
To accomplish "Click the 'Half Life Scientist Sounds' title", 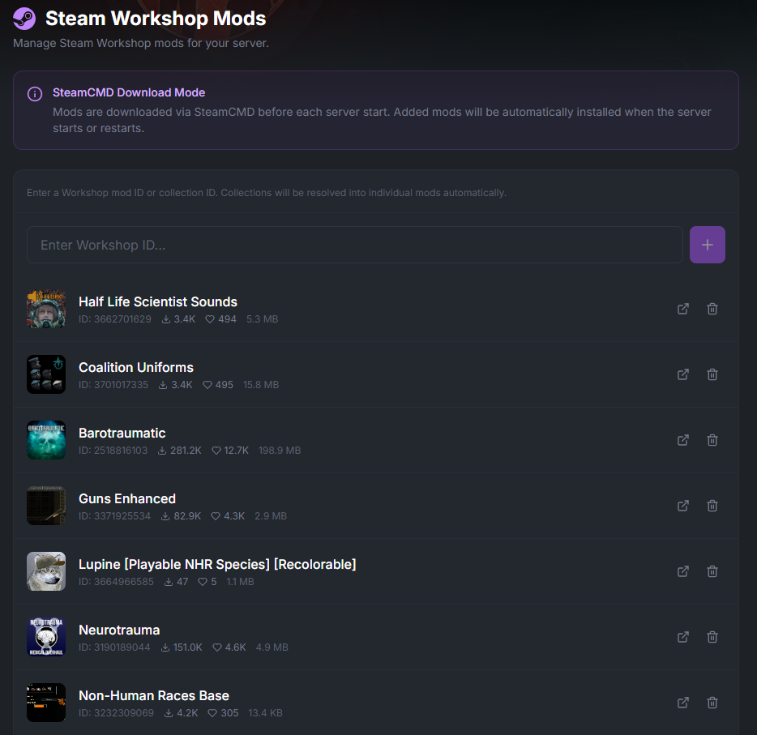I will (x=158, y=301).
